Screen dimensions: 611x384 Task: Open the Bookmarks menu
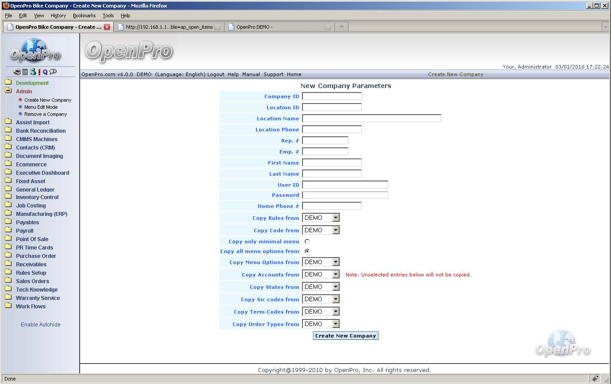[x=84, y=15]
